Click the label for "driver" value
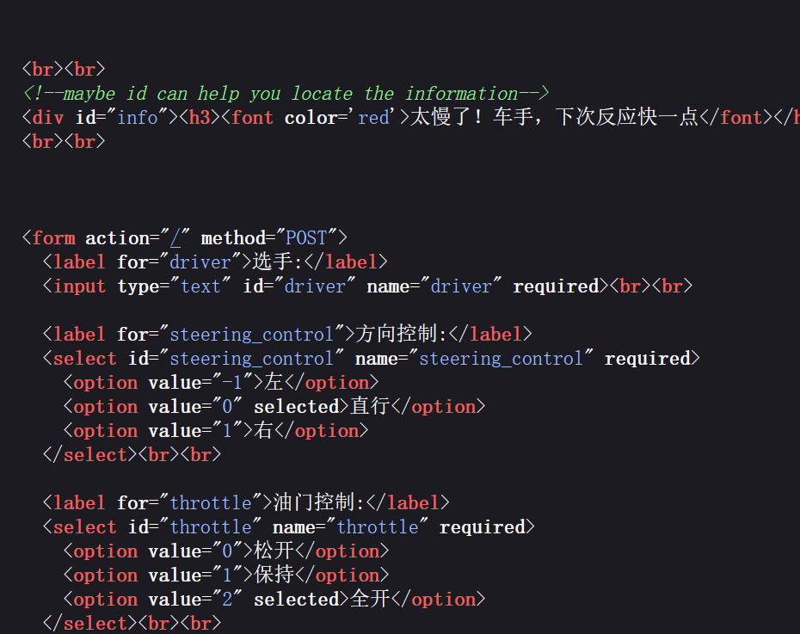 tap(200, 262)
